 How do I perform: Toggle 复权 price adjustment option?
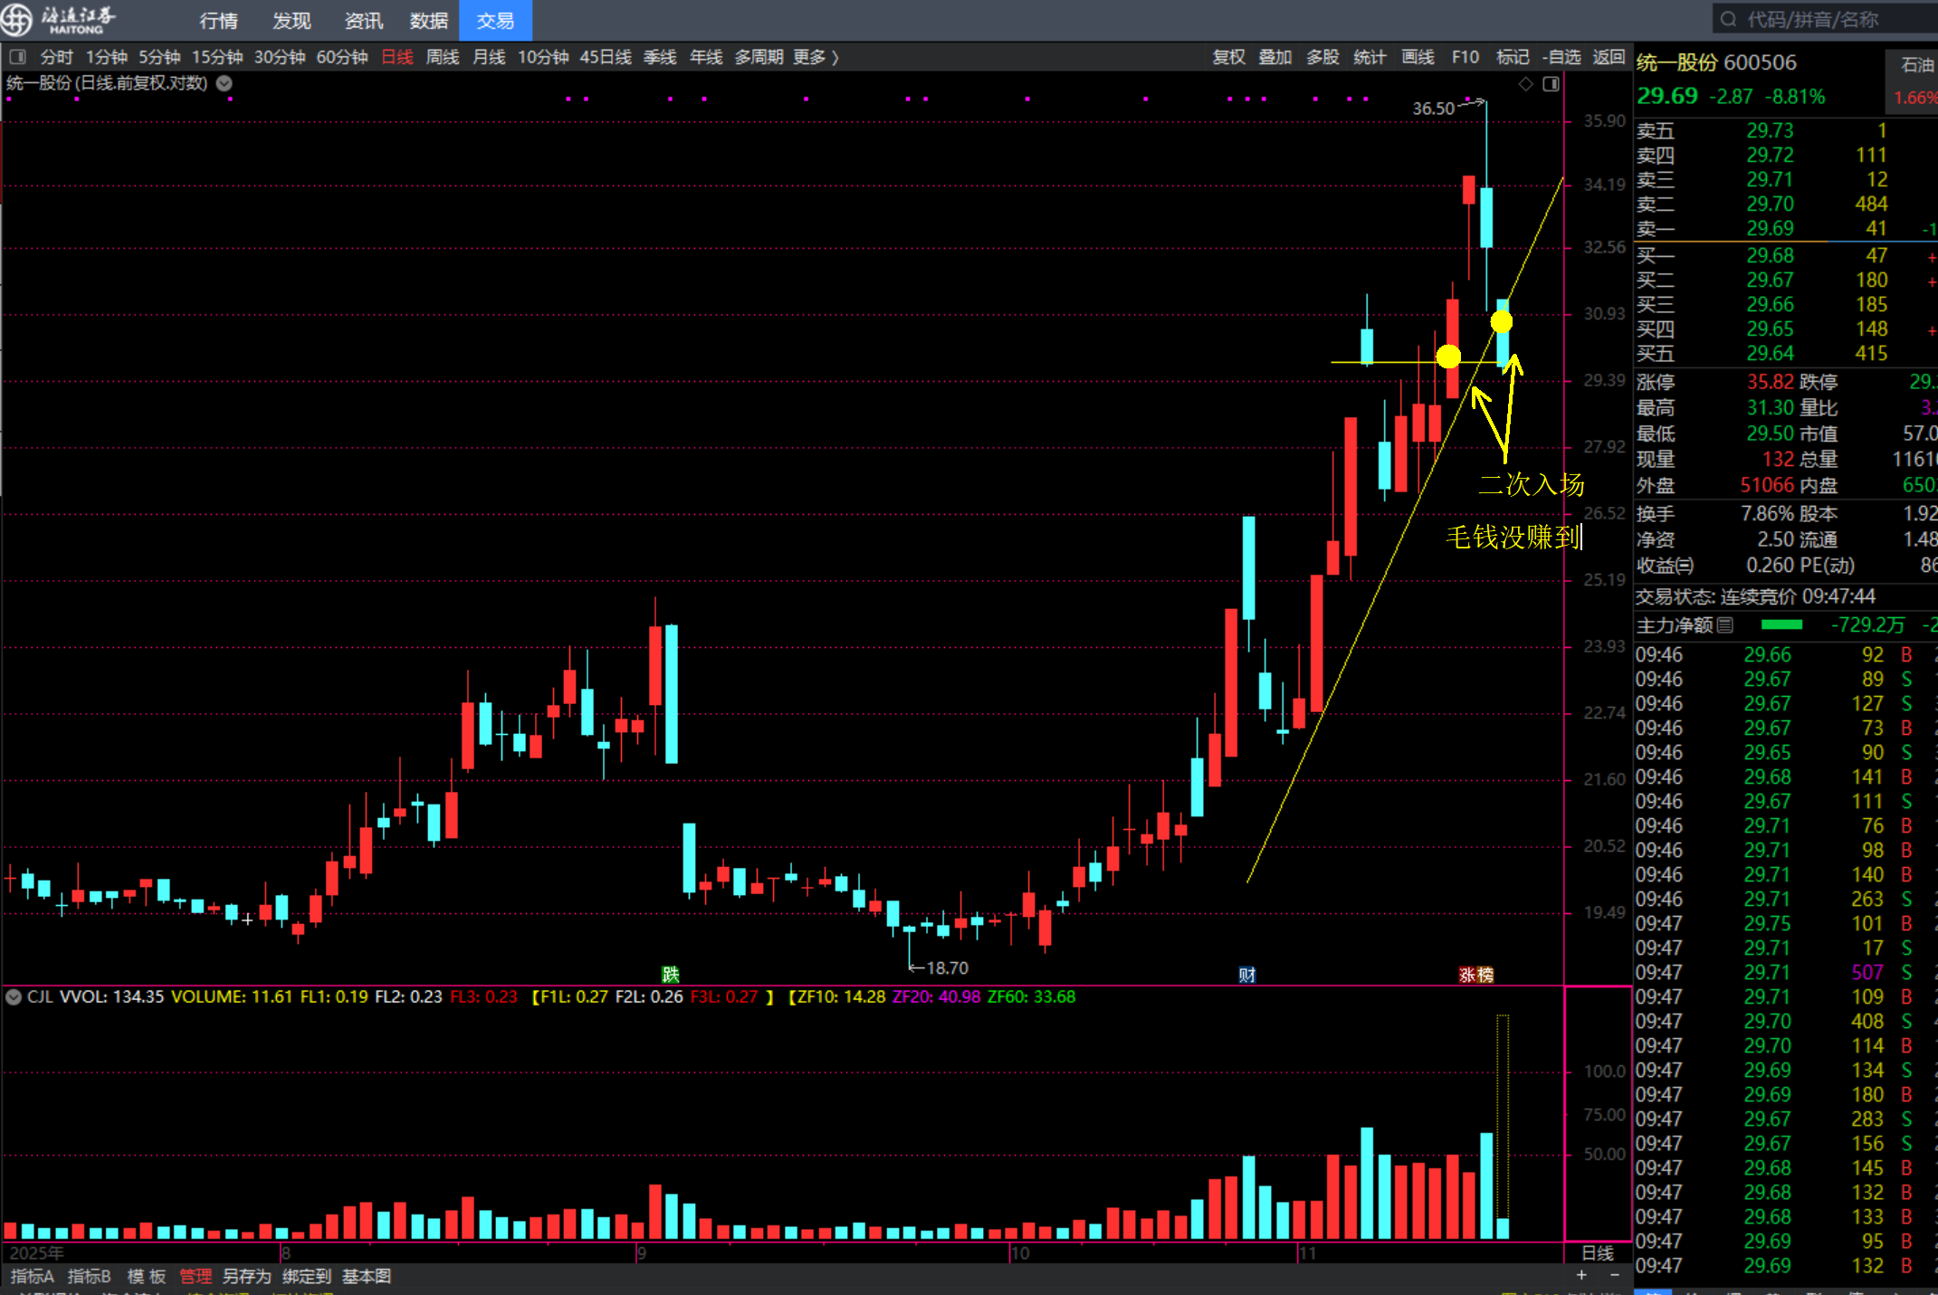pos(1228,57)
